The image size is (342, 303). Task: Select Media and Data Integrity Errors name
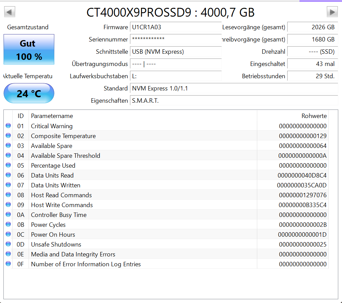point(73,254)
